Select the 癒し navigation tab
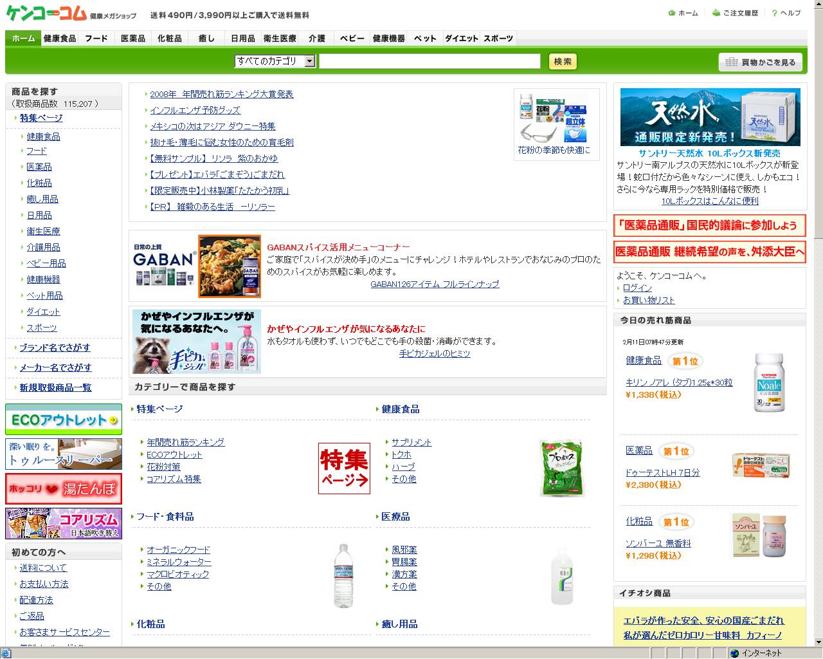 206,39
